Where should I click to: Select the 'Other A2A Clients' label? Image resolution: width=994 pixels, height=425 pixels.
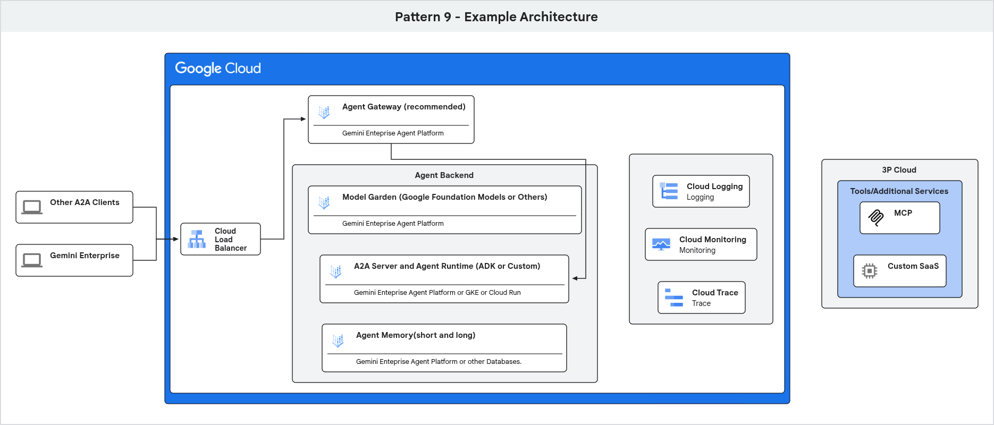tap(85, 202)
